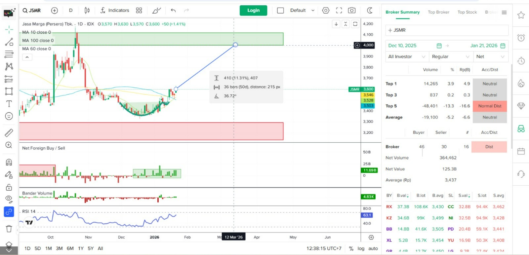
Task: Open the indicator templates grid icon
Action: [x=139, y=11]
